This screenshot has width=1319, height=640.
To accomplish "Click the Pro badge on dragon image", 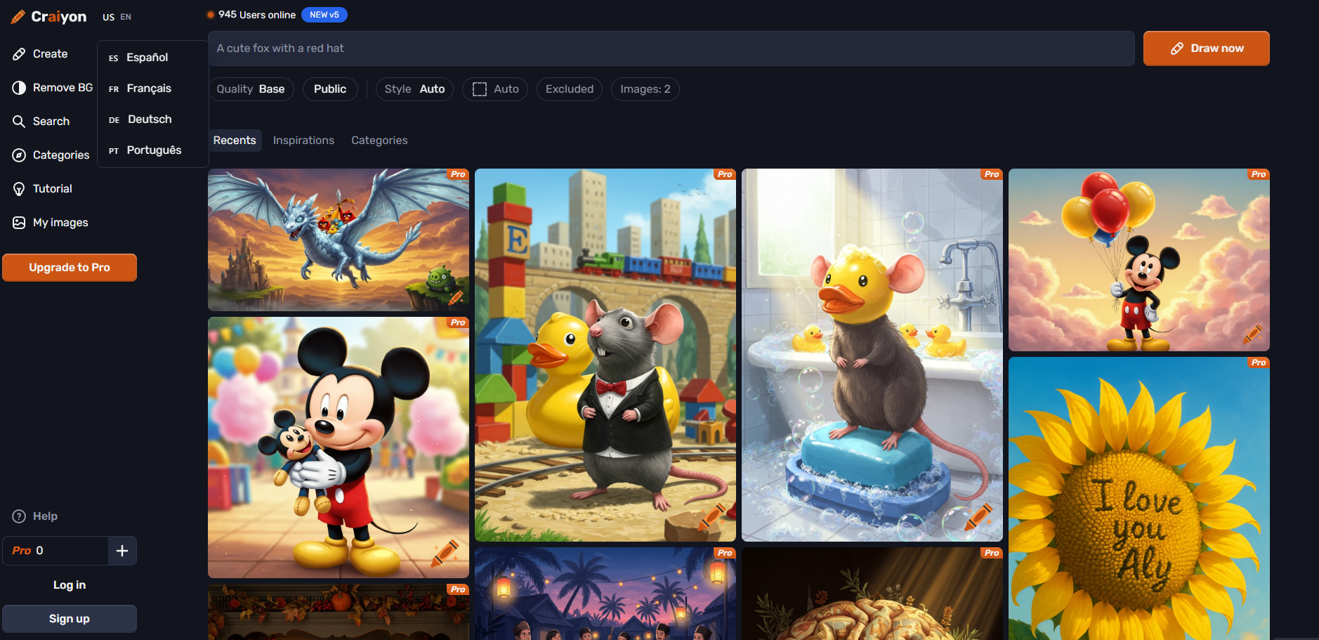I will (x=458, y=174).
